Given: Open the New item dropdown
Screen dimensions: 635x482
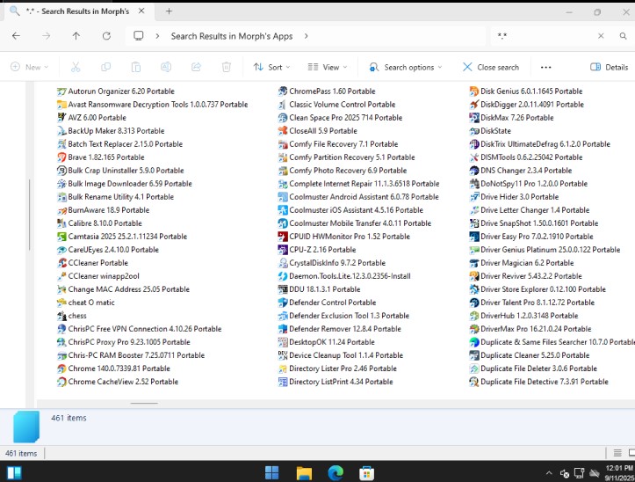Looking at the screenshot, I should 29,67.
